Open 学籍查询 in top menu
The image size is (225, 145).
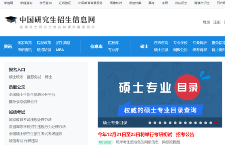point(26,3)
